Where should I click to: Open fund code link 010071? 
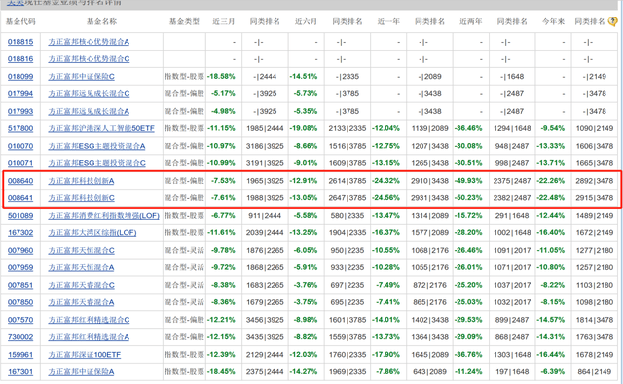[20, 163]
